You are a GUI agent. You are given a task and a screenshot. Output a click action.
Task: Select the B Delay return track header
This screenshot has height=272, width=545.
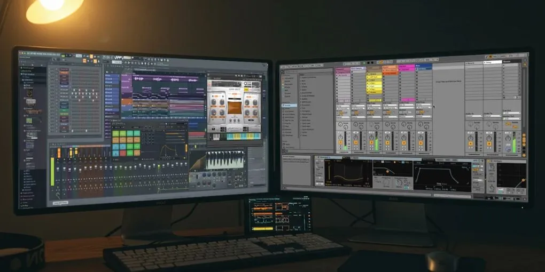tap(493, 63)
